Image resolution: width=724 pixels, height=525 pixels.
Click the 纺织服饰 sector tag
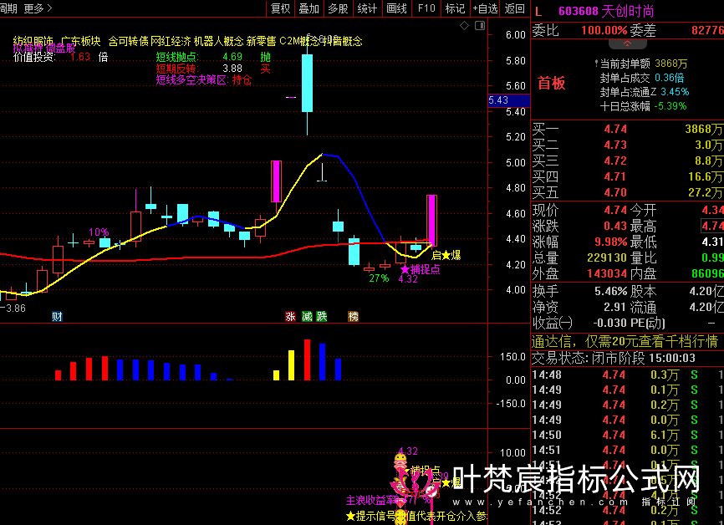click(x=33, y=41)
